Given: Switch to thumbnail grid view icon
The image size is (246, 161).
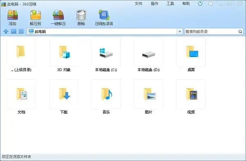Looking at the screenshot, I should (x=21, y=32).
